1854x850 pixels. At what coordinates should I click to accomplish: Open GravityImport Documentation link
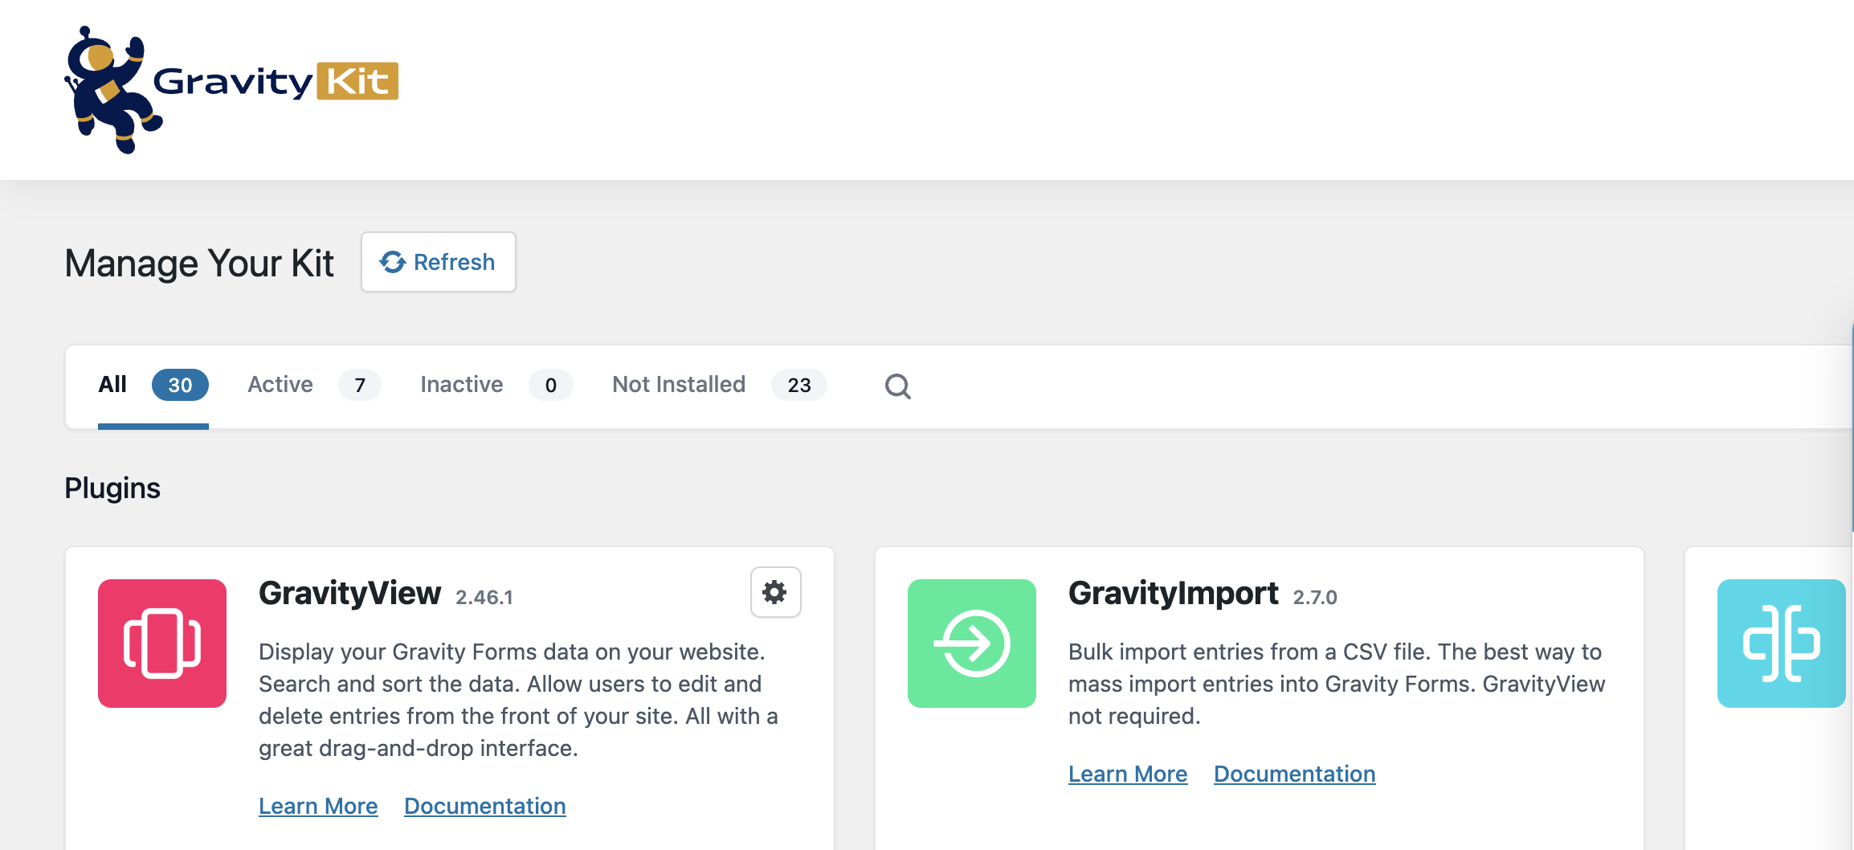click(x=1293, y=774)
